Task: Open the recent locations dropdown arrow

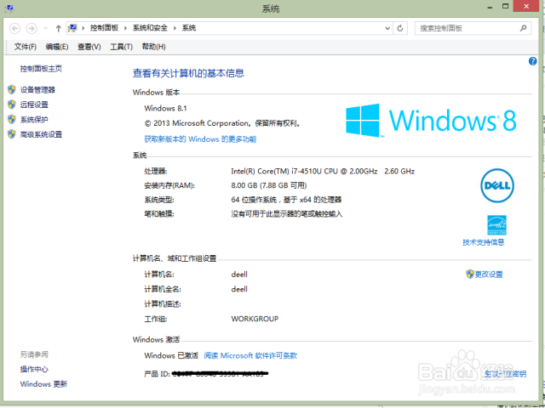Action: (x=45, y=28)
